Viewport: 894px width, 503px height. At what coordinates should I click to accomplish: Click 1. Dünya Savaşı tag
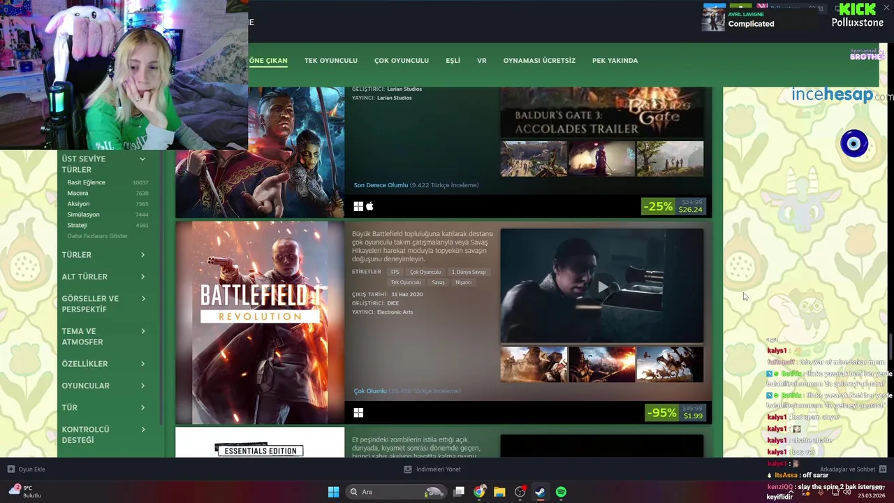(469, 272)
